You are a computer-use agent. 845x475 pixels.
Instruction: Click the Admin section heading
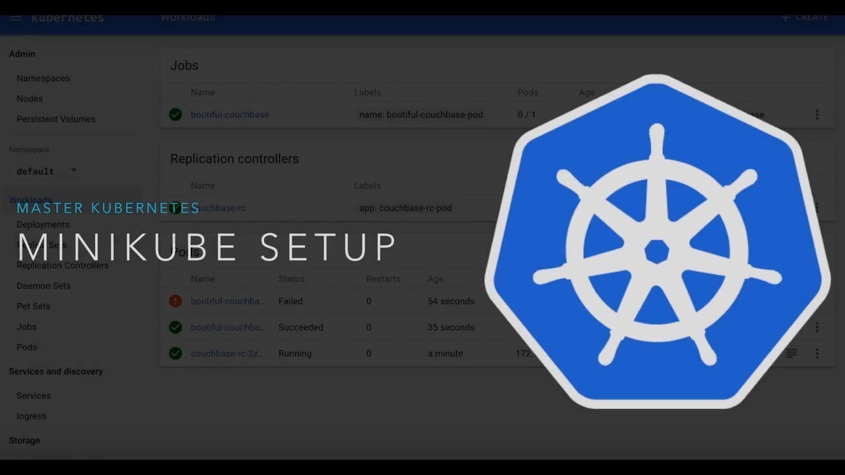click(x=22, y=54)
